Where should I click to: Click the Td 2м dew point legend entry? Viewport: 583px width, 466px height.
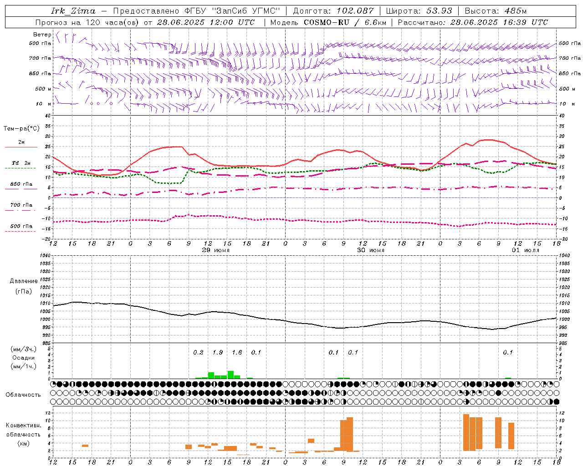click(21, 163)
